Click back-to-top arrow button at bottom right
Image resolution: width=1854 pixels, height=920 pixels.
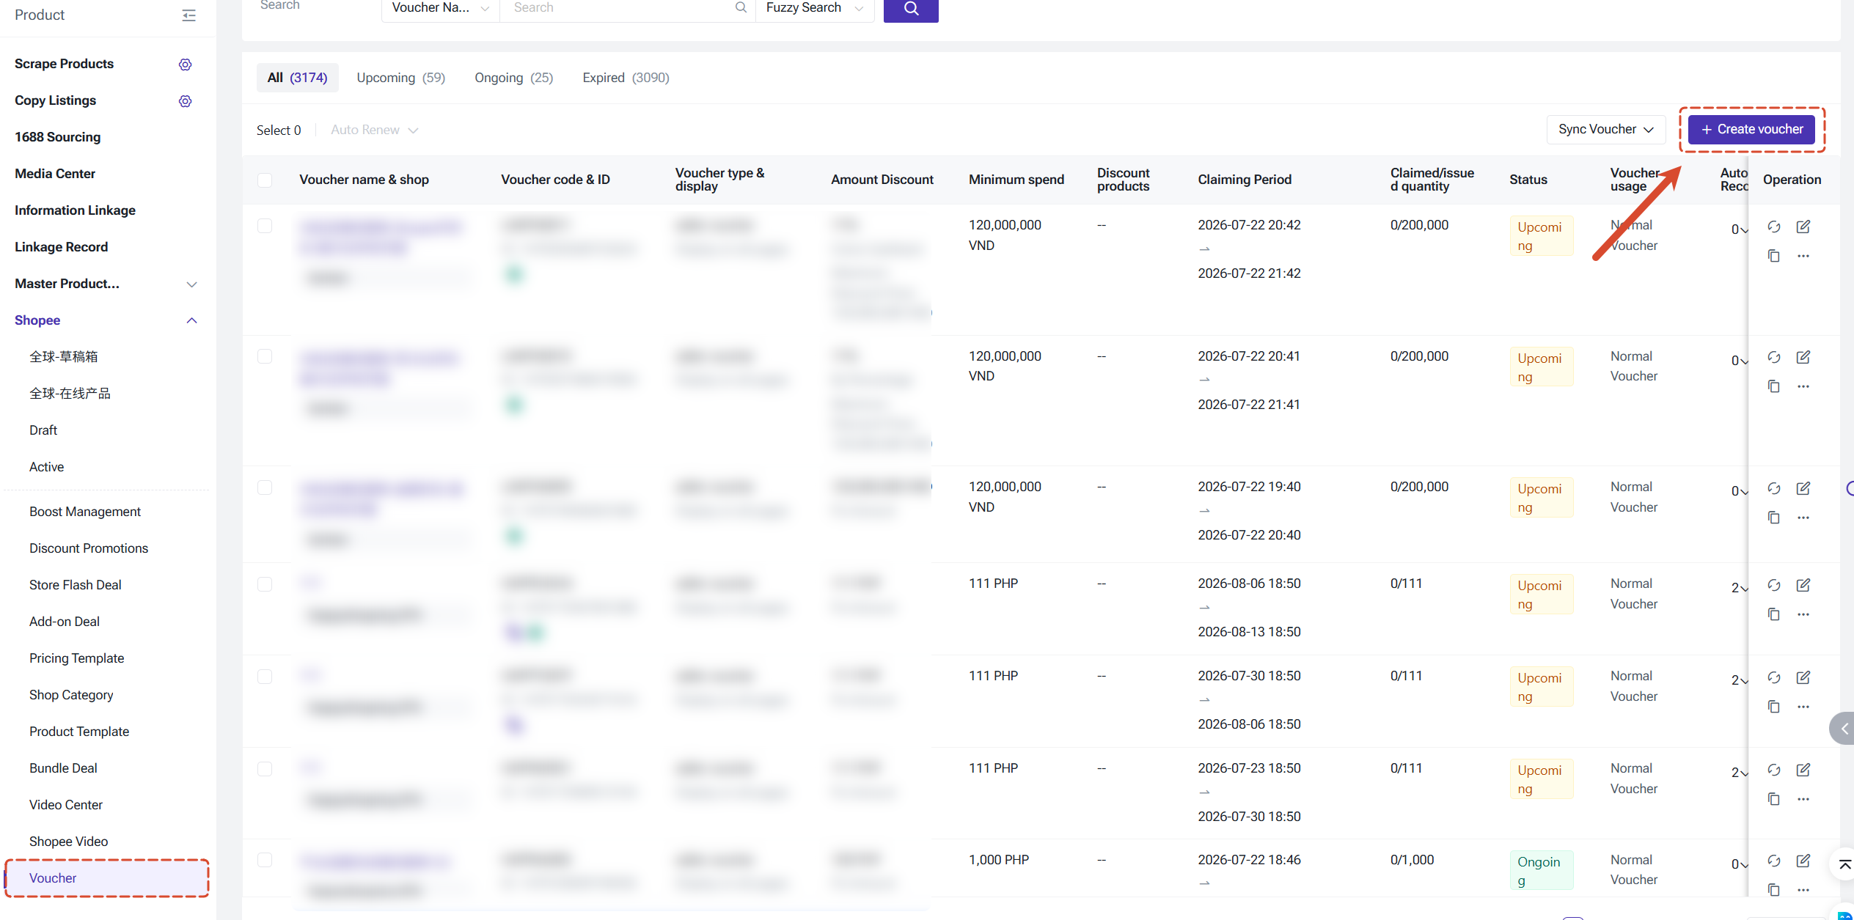(1844, 865)
